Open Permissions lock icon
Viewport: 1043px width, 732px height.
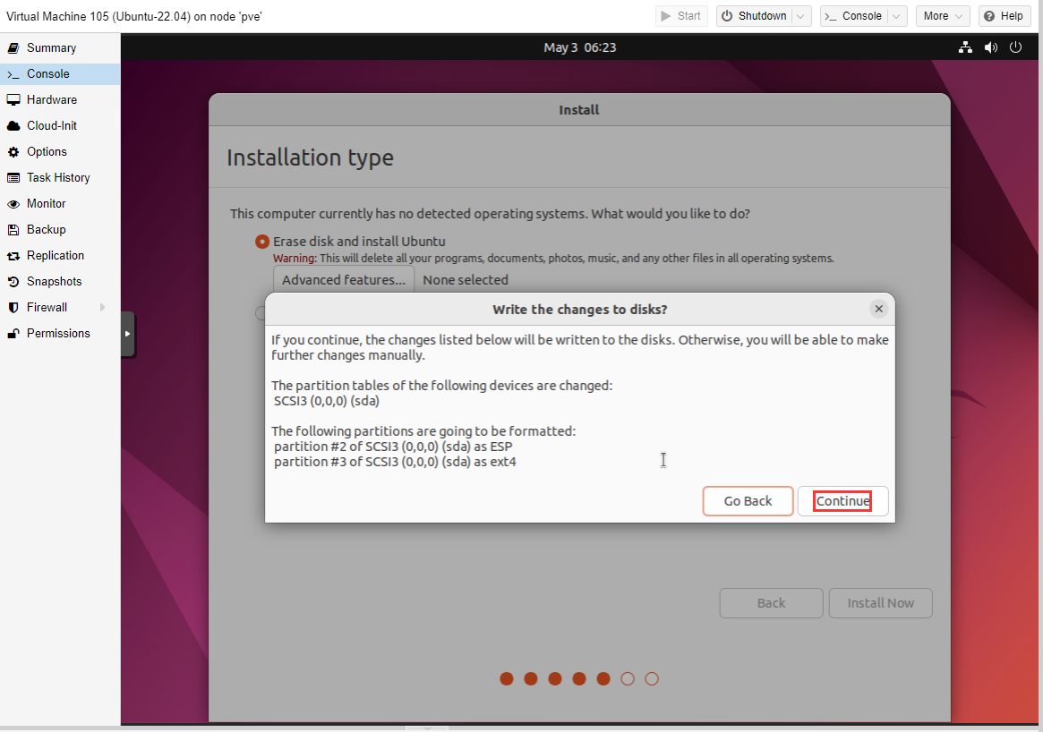(13, 334)
